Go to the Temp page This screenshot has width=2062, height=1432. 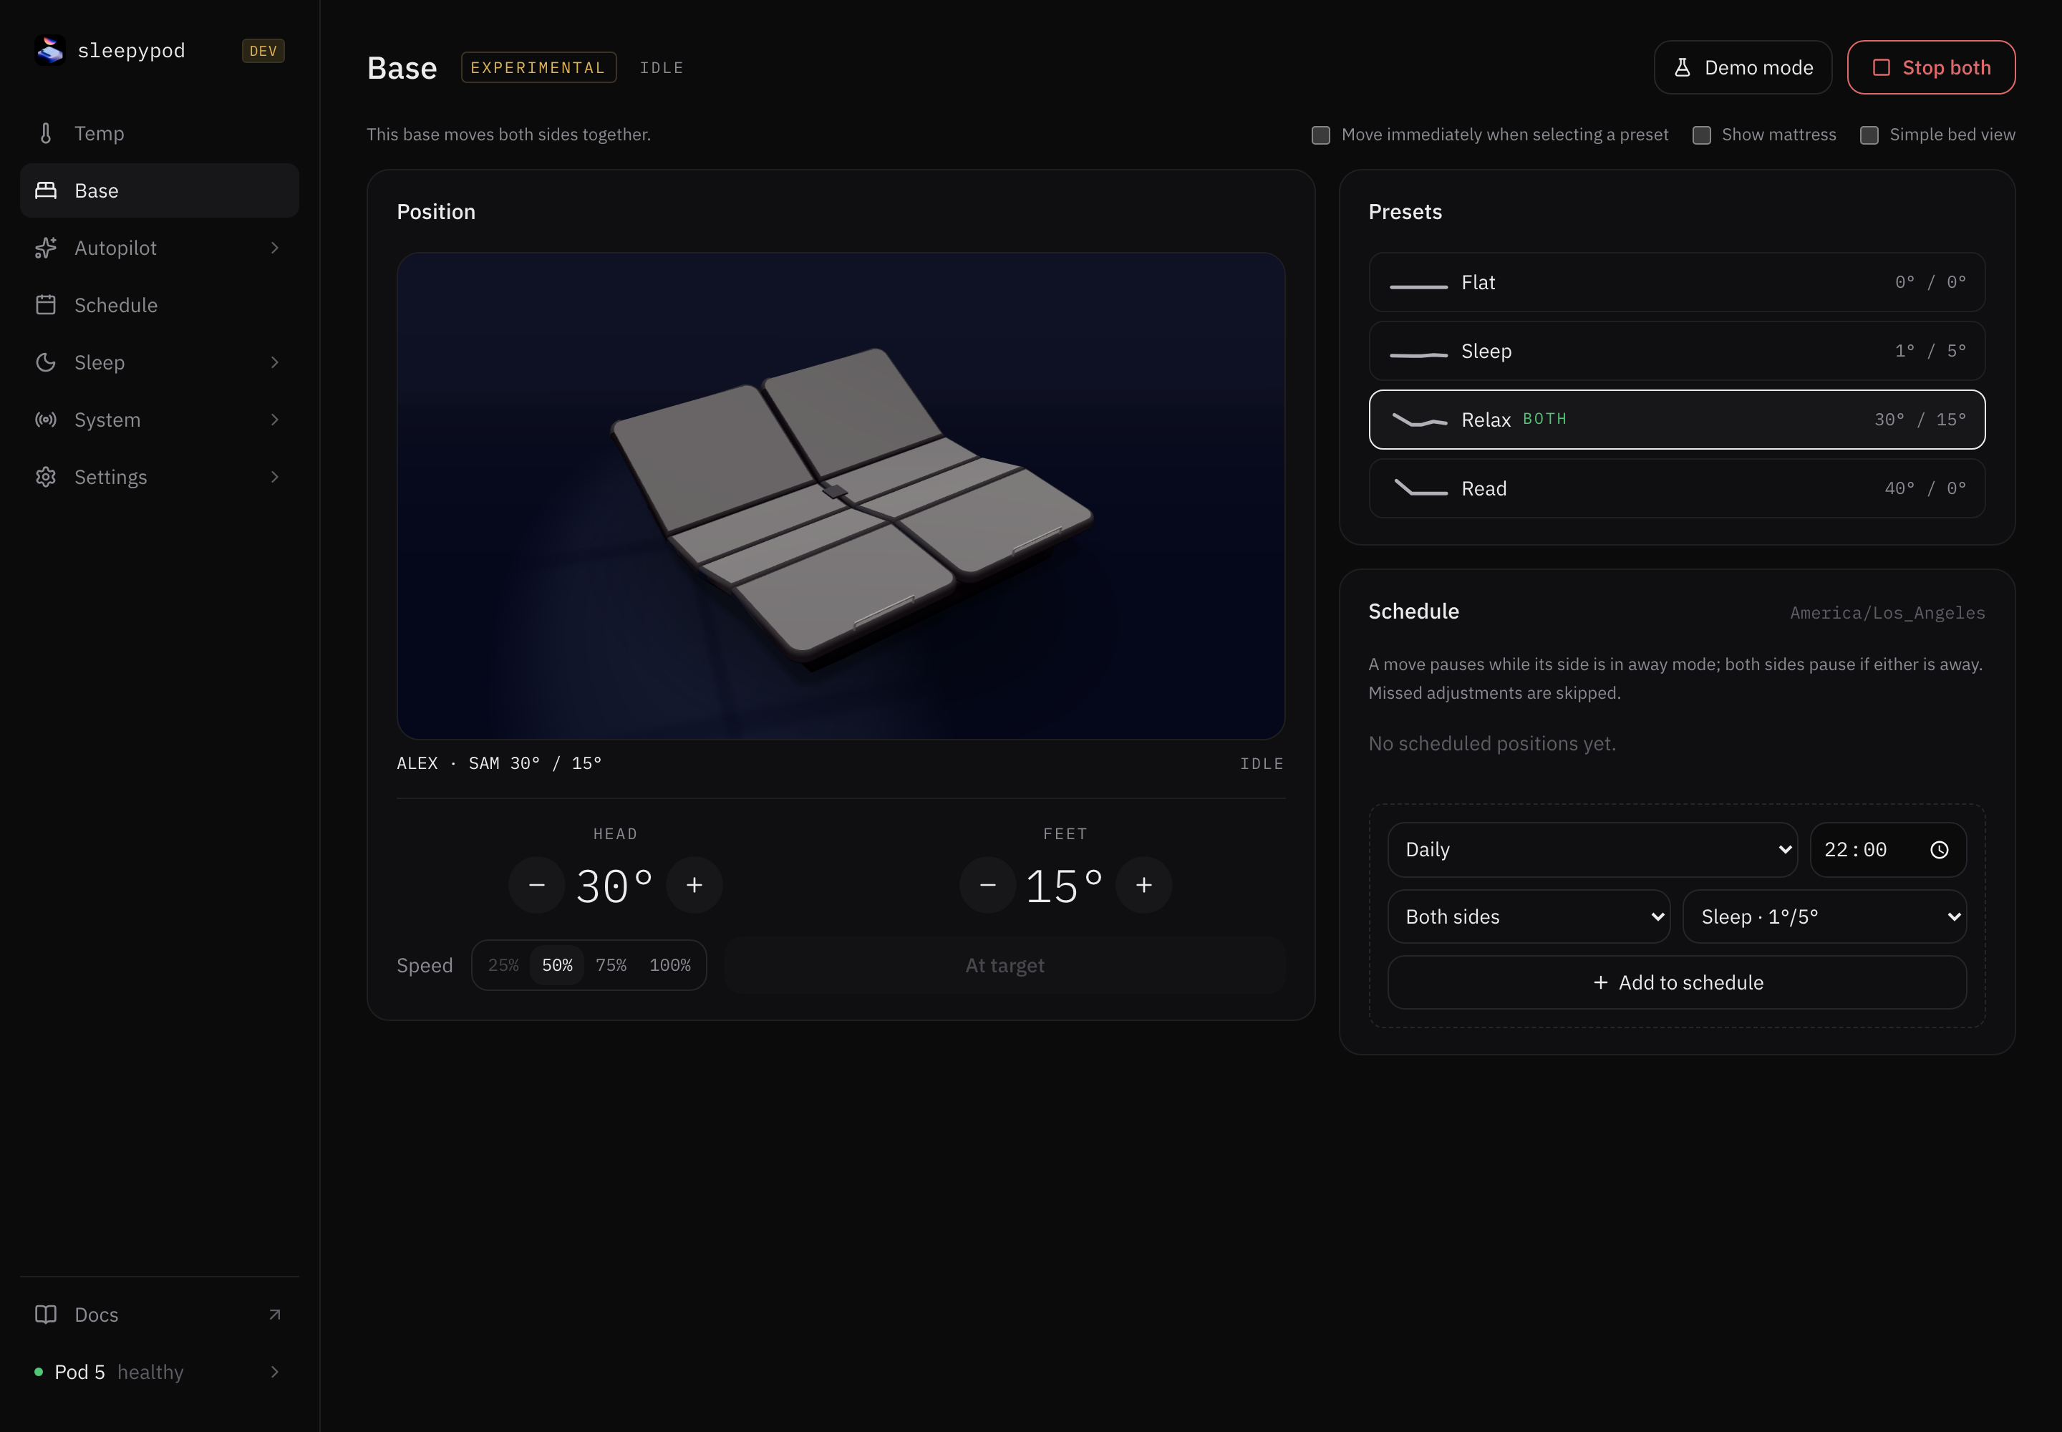(x=160, y=134)
